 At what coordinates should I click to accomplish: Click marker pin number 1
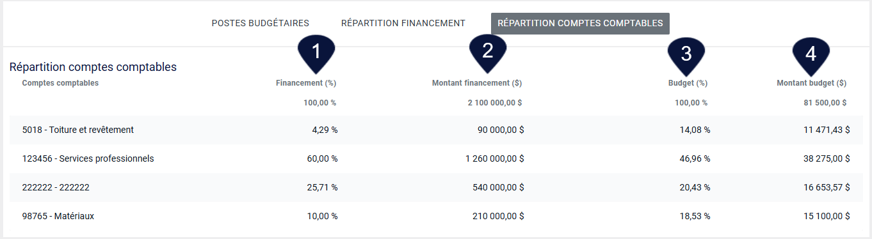click(x=316, y=54)
